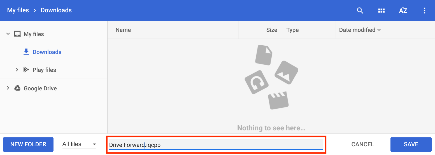This screenshot has width=435, height=155.
Task: Open the AZ sort options
Action: (x=403, y=11)
